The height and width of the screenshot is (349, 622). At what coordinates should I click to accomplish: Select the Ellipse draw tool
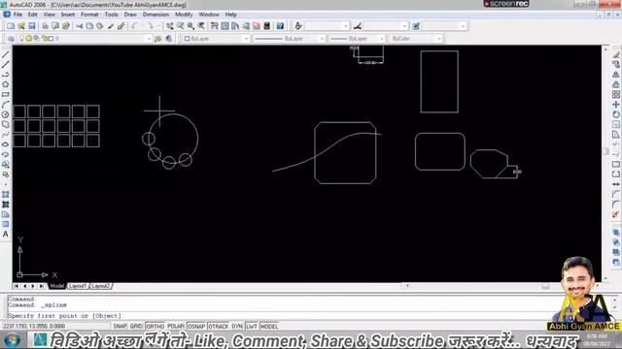(6, 144)
